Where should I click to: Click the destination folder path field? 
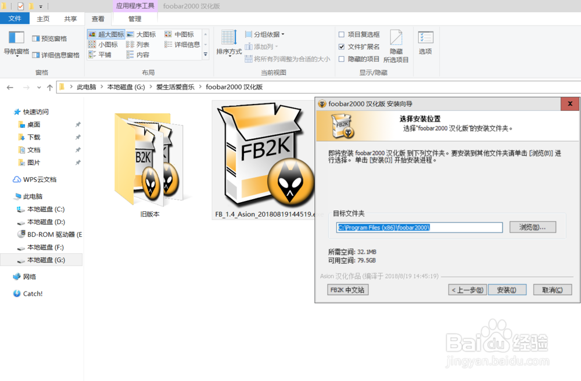coord(419,227)
